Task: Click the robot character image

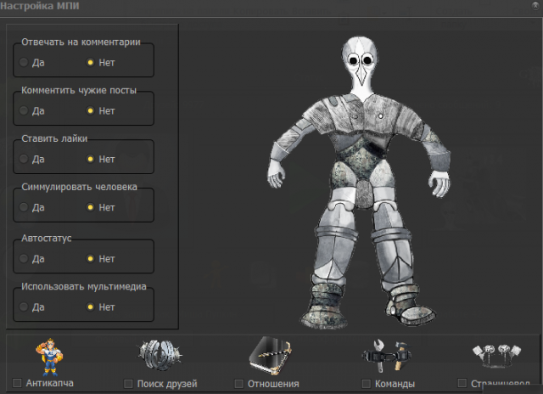Action: [x=359, y=182]
